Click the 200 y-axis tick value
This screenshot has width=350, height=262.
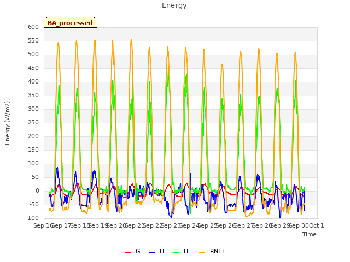[33, 136]
